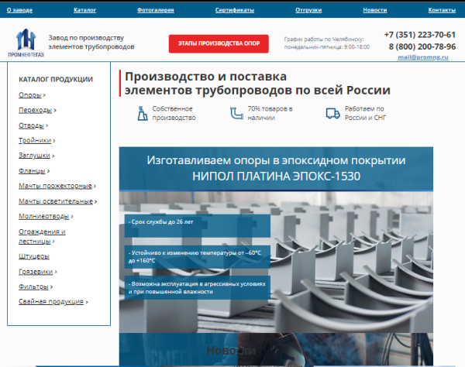Expand the arrow next to Заглушки

(53, 156)
